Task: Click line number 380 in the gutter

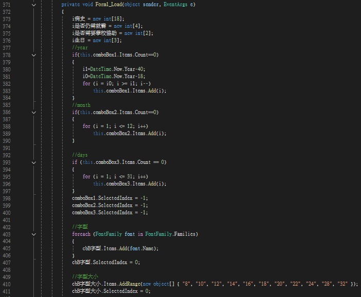Action: point(7,69)
